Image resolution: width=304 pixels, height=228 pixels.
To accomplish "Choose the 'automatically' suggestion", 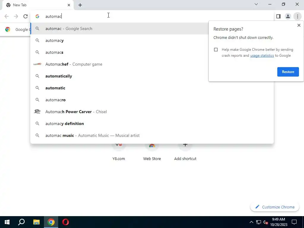I will click(x=152, y=76).
